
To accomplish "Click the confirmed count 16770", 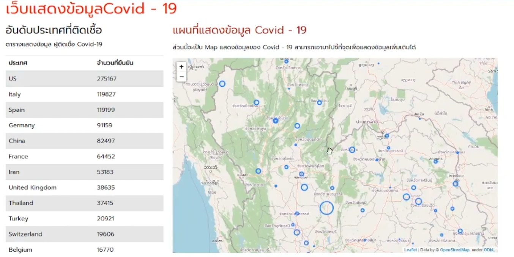I will point(105,249).
